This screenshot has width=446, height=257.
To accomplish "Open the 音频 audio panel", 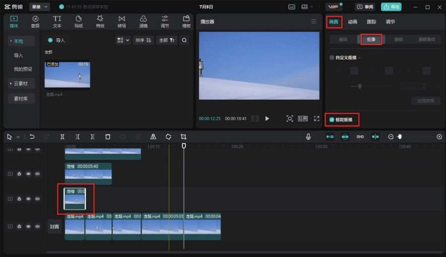I will 35,22.
